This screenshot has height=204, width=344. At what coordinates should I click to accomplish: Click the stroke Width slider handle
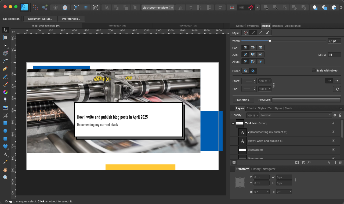270,41
